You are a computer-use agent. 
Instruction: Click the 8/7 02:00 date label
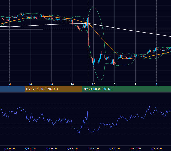click(136, 148)
